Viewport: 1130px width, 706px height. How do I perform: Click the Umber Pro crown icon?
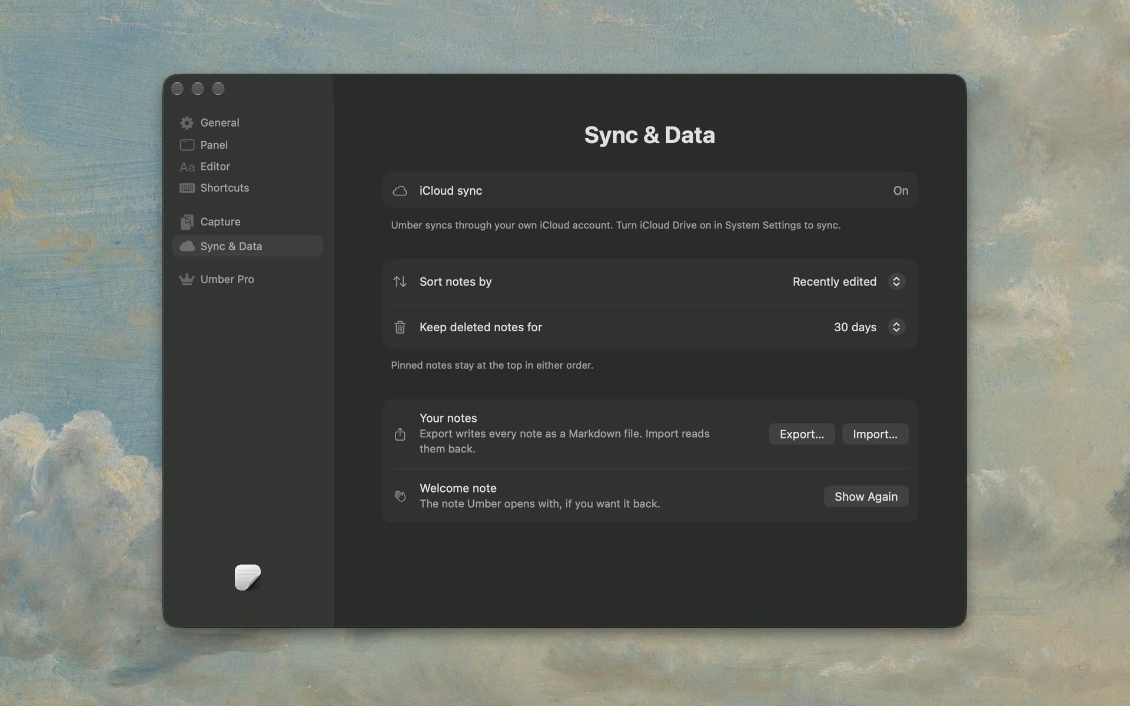[x=187, y=279]
